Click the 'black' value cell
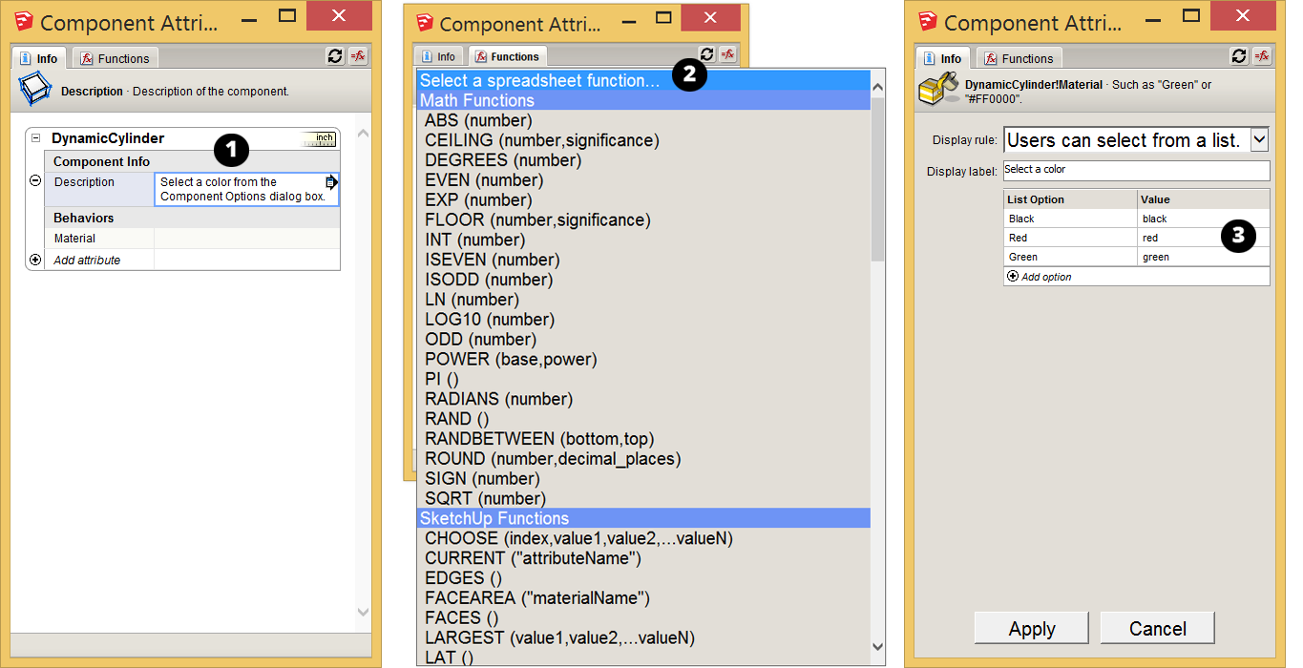The image size is (1303, 668). pos(1204,219)
